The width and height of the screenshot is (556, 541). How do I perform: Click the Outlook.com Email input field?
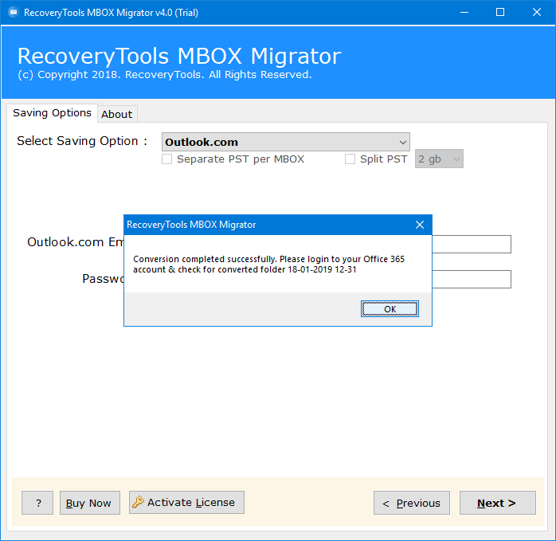(x=472, y=244)
